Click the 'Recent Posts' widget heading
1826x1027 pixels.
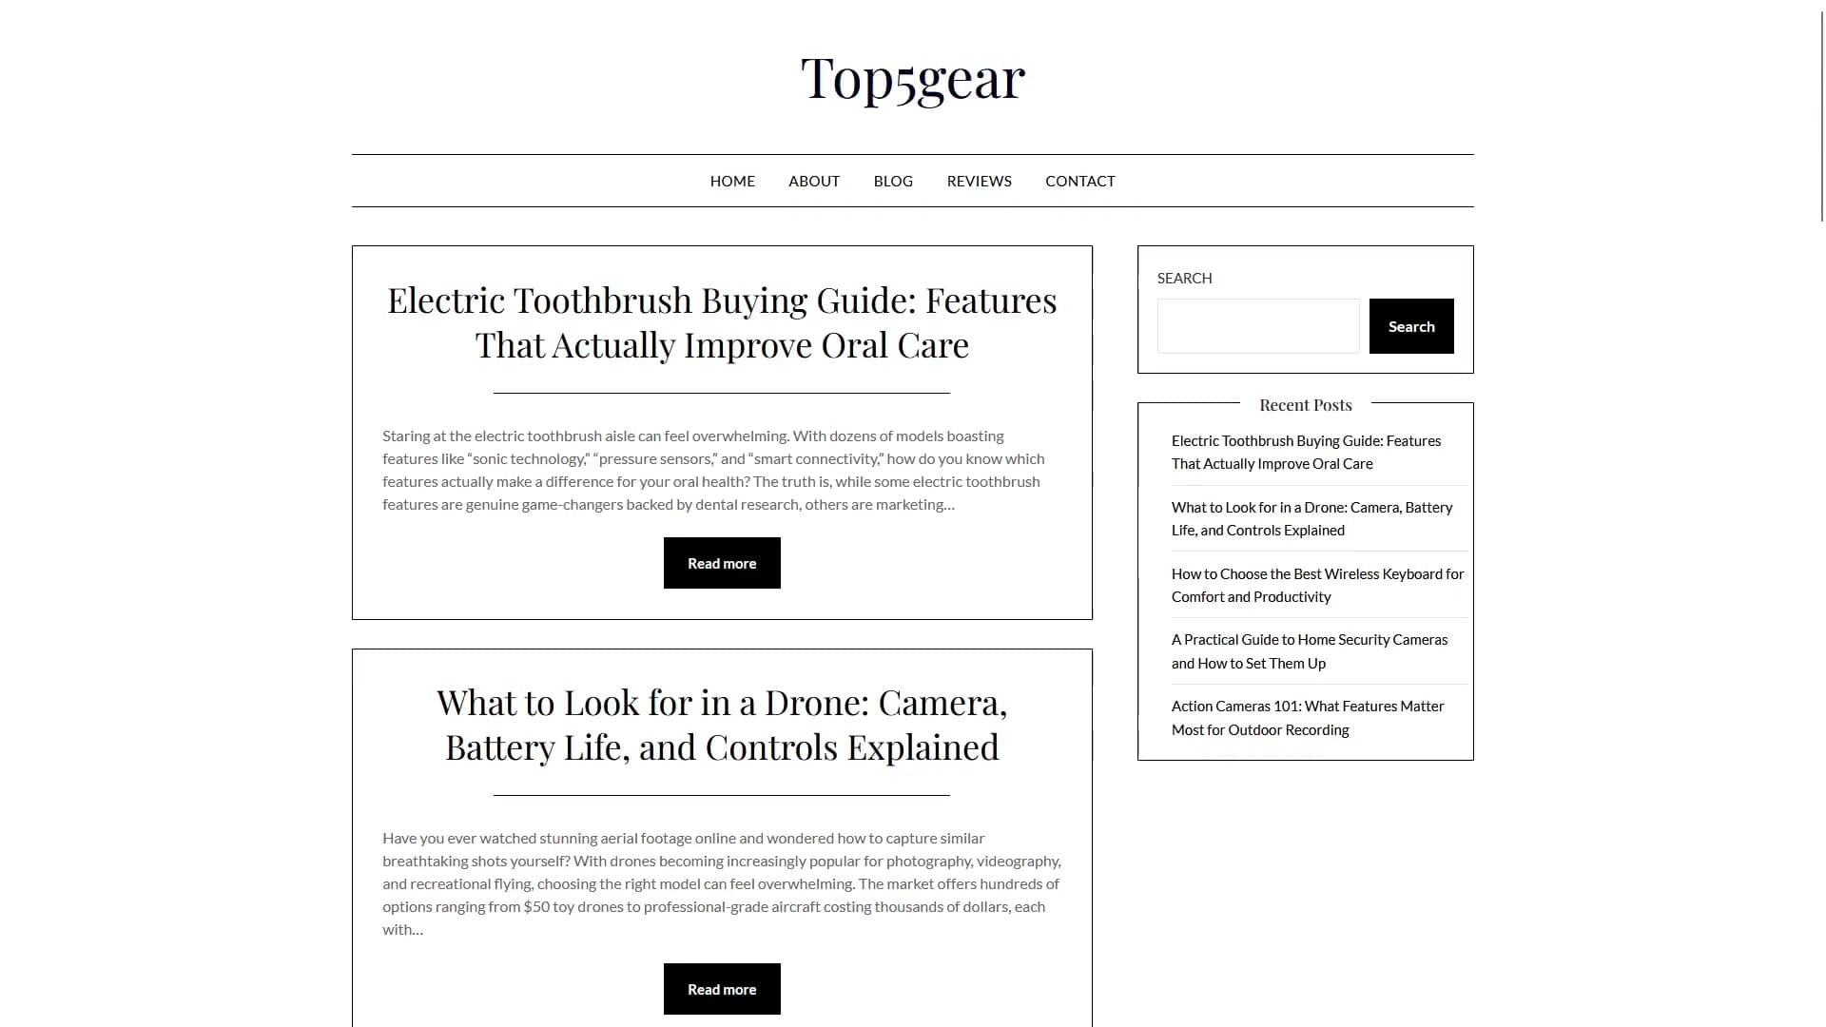[1306, 405]
